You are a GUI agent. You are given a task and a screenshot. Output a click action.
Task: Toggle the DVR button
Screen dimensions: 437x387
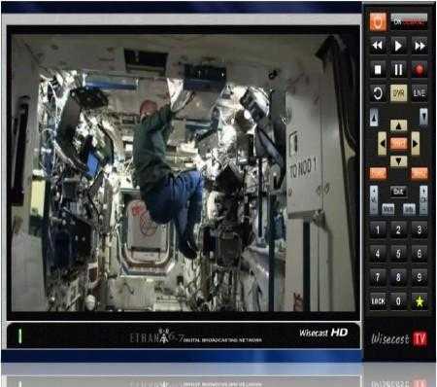398,93
